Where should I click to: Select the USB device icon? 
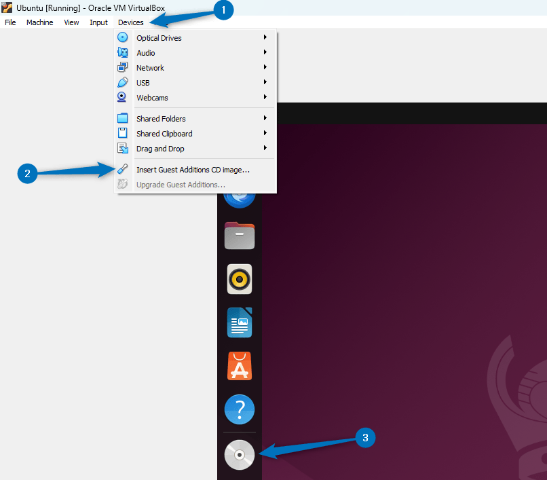[x=123, y=82]
